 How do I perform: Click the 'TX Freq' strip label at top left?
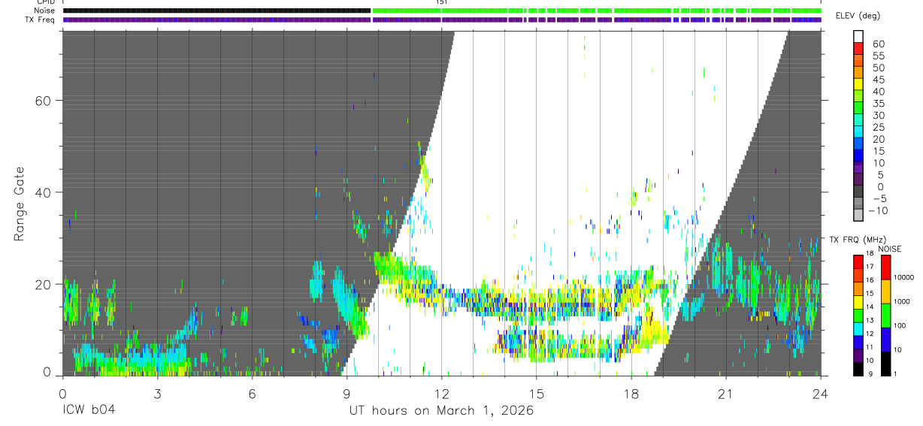pos(41,20)
